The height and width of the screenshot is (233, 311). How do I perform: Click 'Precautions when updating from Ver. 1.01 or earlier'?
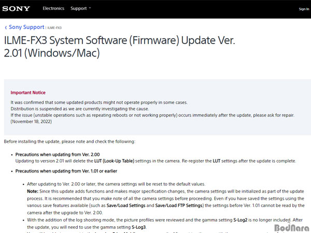(66, 171)
